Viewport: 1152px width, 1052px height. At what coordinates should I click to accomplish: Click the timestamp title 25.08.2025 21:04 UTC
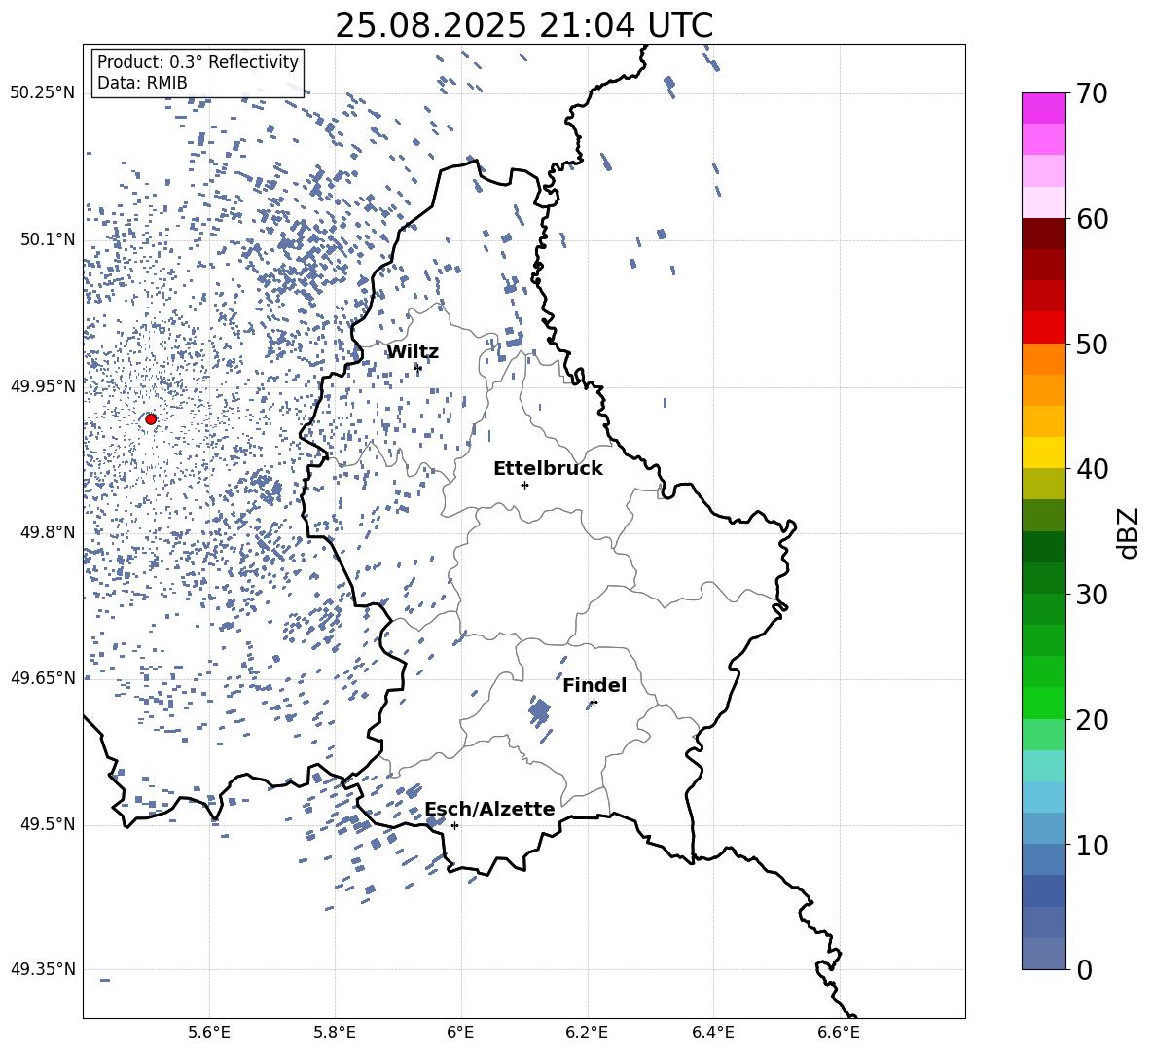click(x=523, y=25)
